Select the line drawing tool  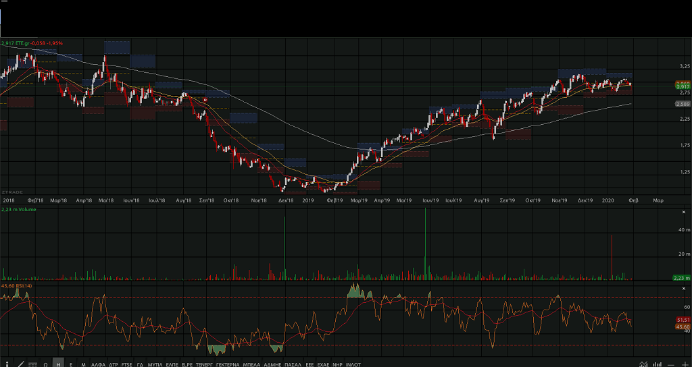click(x=20, y=364)
